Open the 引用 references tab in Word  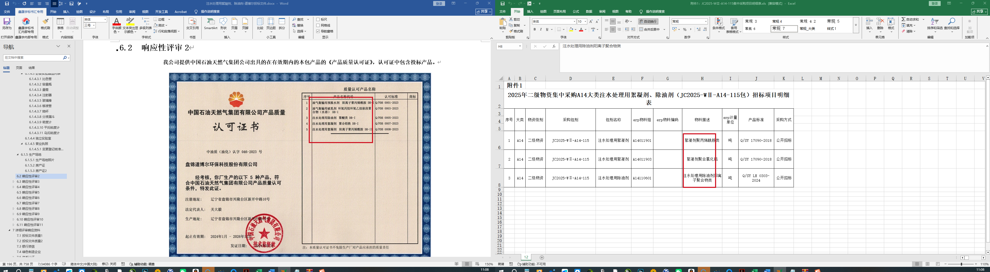click(x=119, y=12)
